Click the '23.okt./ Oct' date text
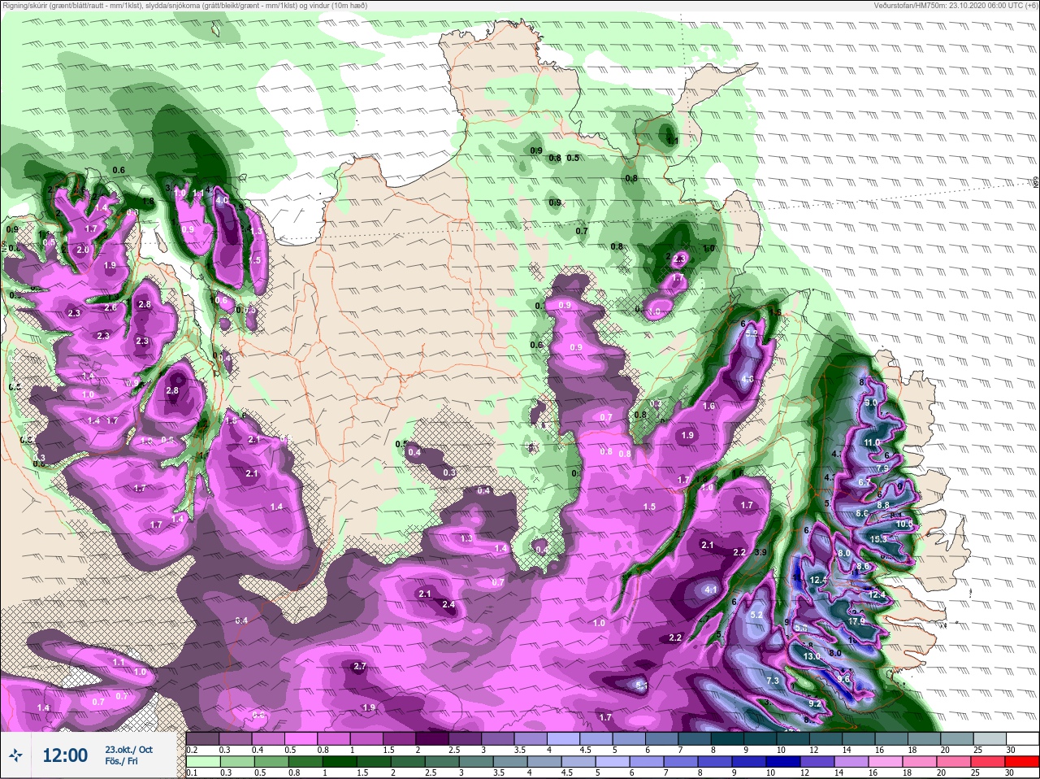This screenshot has width=1040, height=779. (128, 750)
